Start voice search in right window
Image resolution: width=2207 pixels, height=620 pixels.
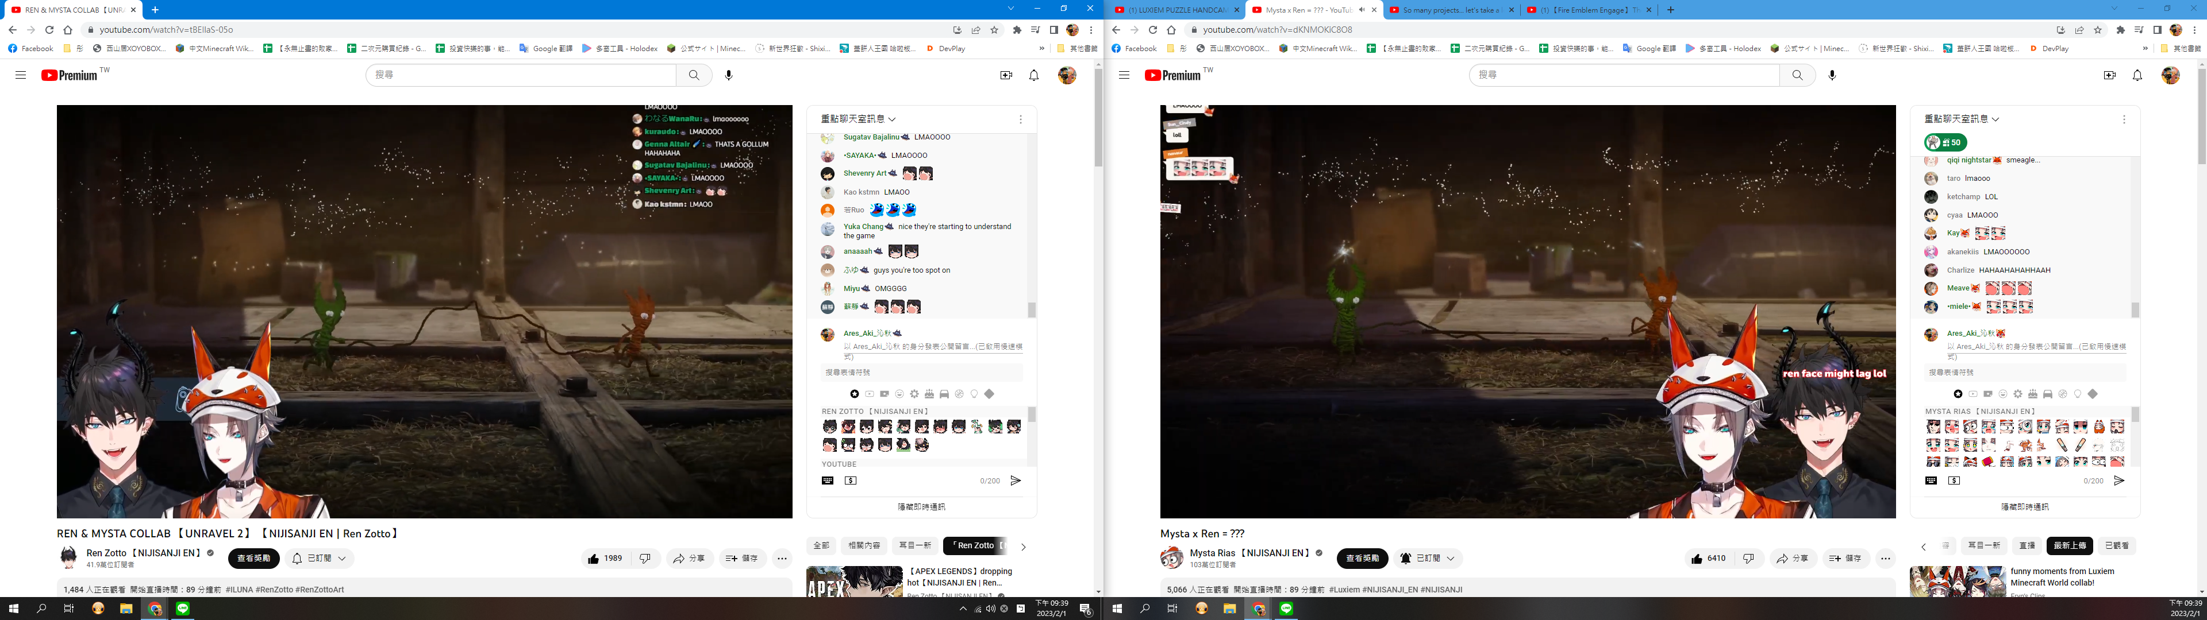[x=1833, y=75]
